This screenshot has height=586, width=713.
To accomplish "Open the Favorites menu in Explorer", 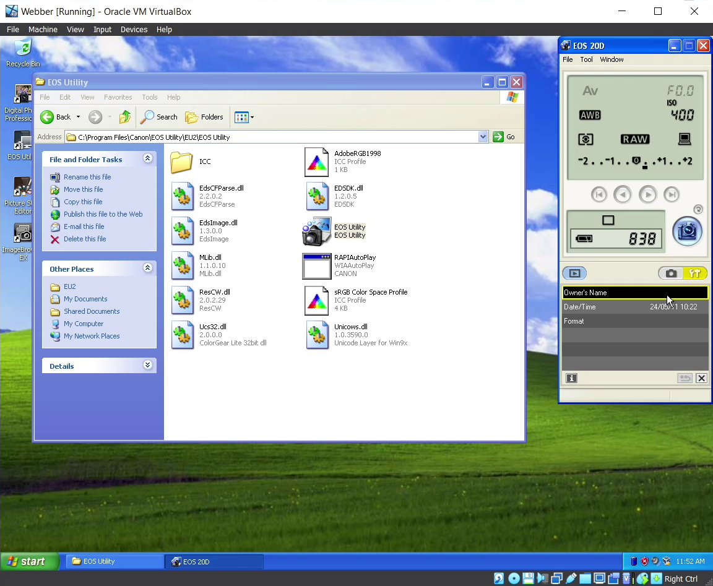I will (x=118, y=97).
